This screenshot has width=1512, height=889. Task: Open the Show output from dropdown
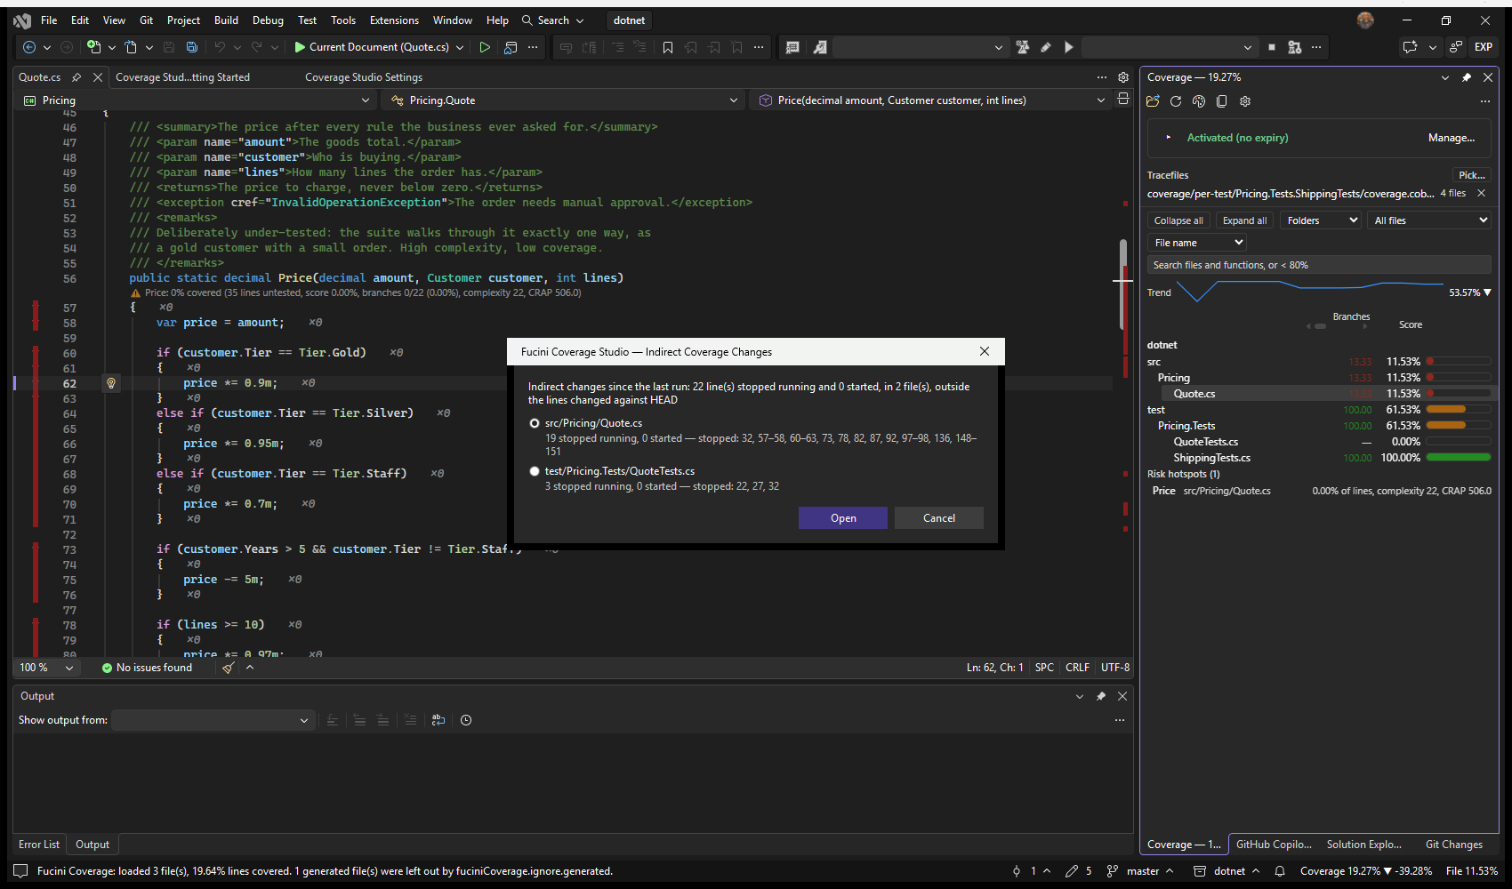point(212,720)
